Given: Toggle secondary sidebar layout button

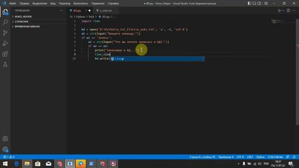Looking at the screenshot, I should point(259,3).
